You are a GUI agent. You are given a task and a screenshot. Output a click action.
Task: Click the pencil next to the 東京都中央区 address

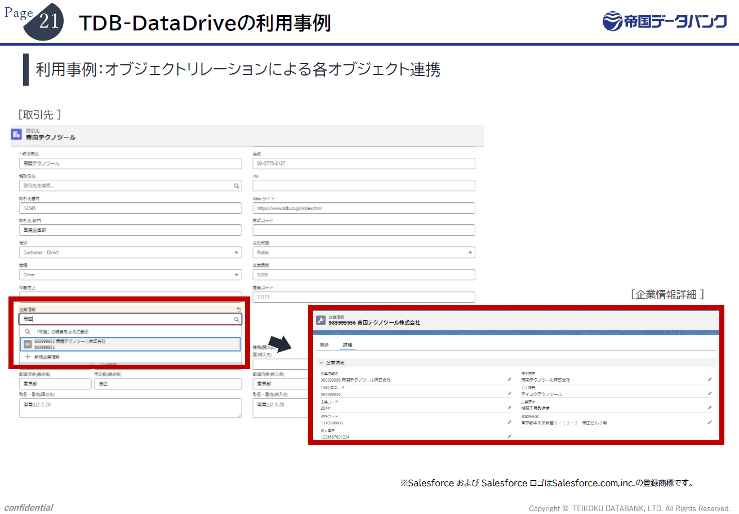[x=710, y=422]
